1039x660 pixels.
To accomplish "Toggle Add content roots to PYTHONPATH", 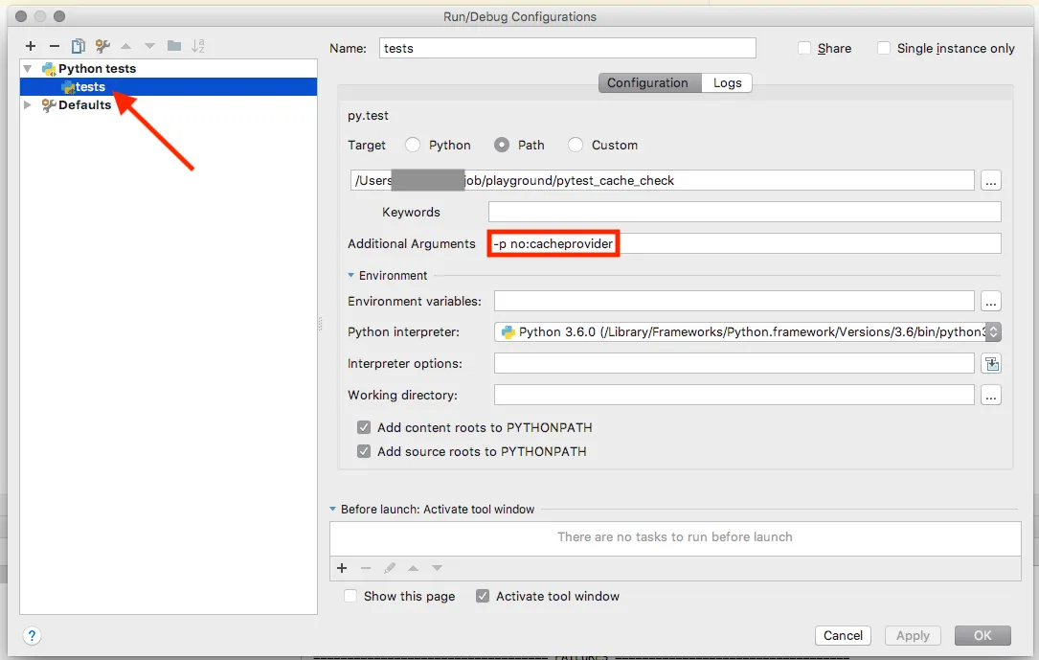I will [x=364, y=427].
